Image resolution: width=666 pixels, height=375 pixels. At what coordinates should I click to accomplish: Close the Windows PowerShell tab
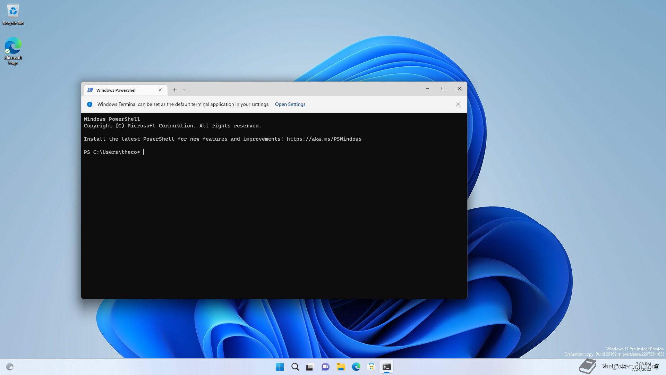(160, 90)
